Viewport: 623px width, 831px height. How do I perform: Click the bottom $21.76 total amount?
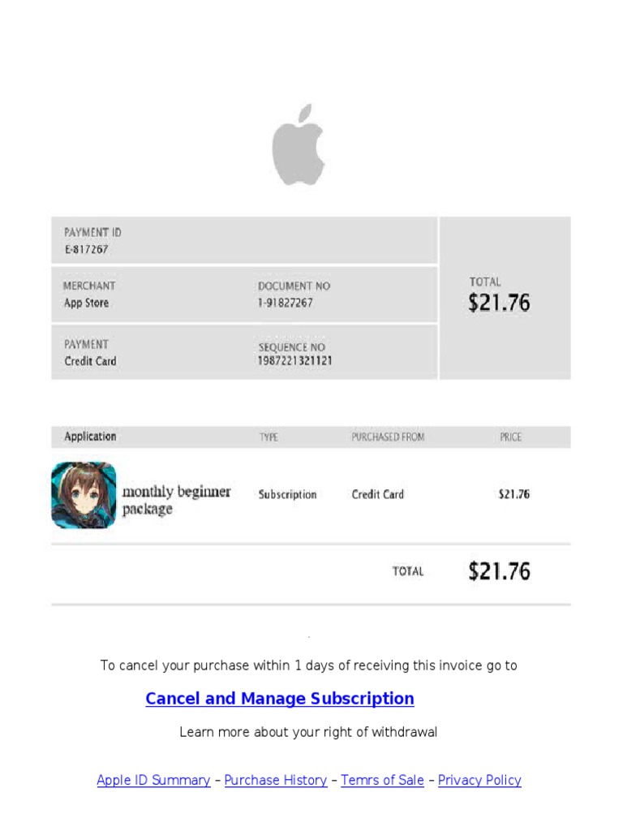499,571
